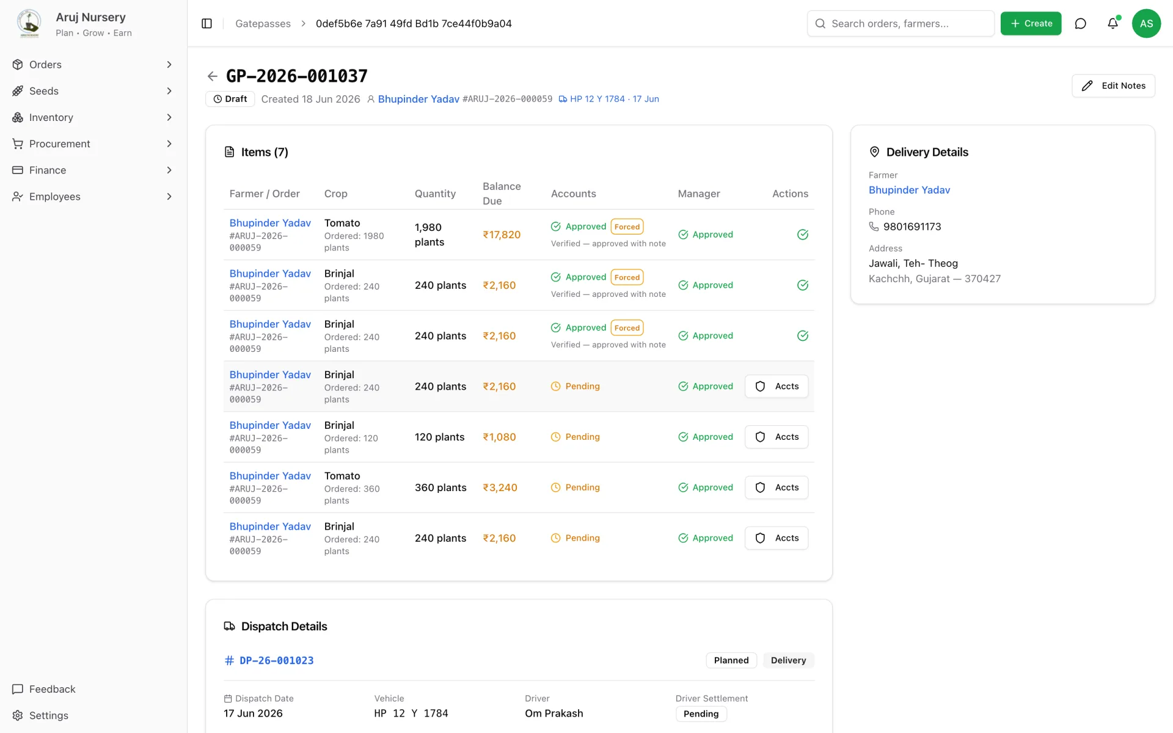This screenshot has width=1173, height=733.
Task: Open Settings in the sidebar
Action: click(x=93, y=715)
